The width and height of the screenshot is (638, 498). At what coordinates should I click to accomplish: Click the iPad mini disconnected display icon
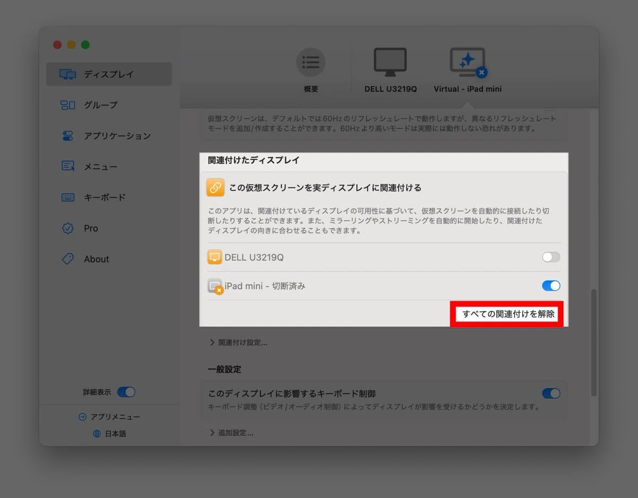tap(215, 286)
